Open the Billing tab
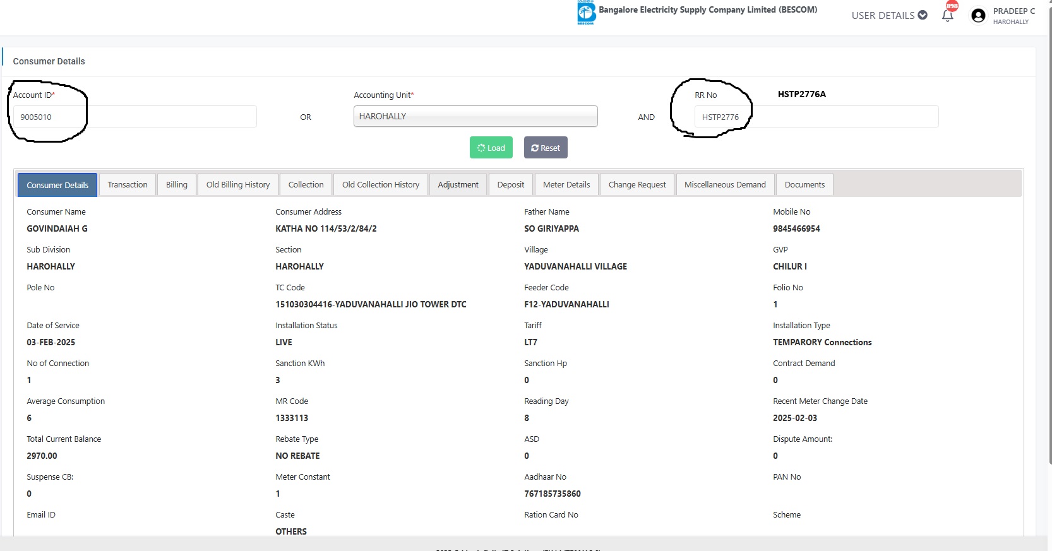Screen dimensions: 1052x551 click(x=177, y=184)
